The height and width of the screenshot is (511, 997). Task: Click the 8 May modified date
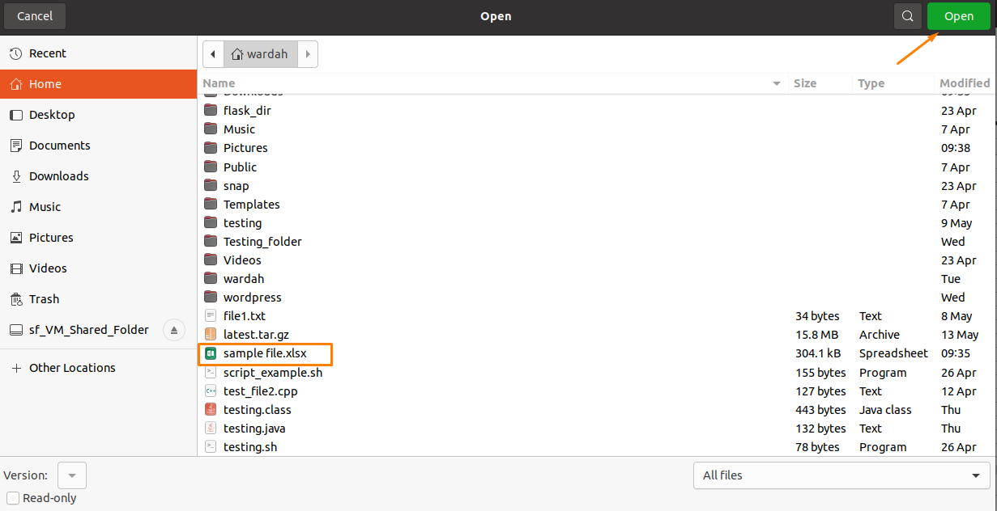957,316
